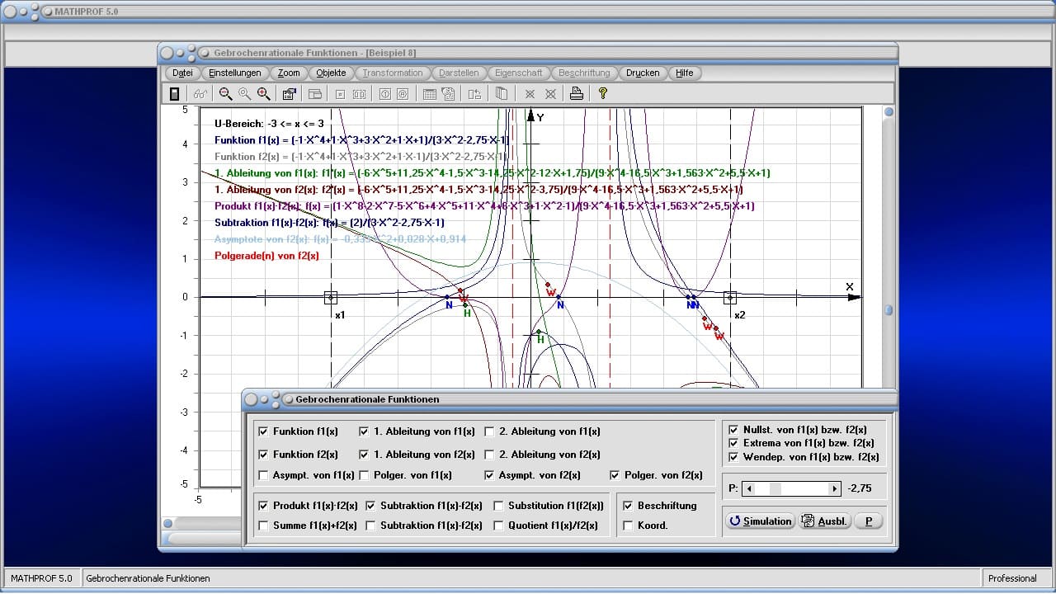Click the window layout toolbar icon
Viewport: 1056px width, 594px height.
point(314,94)
